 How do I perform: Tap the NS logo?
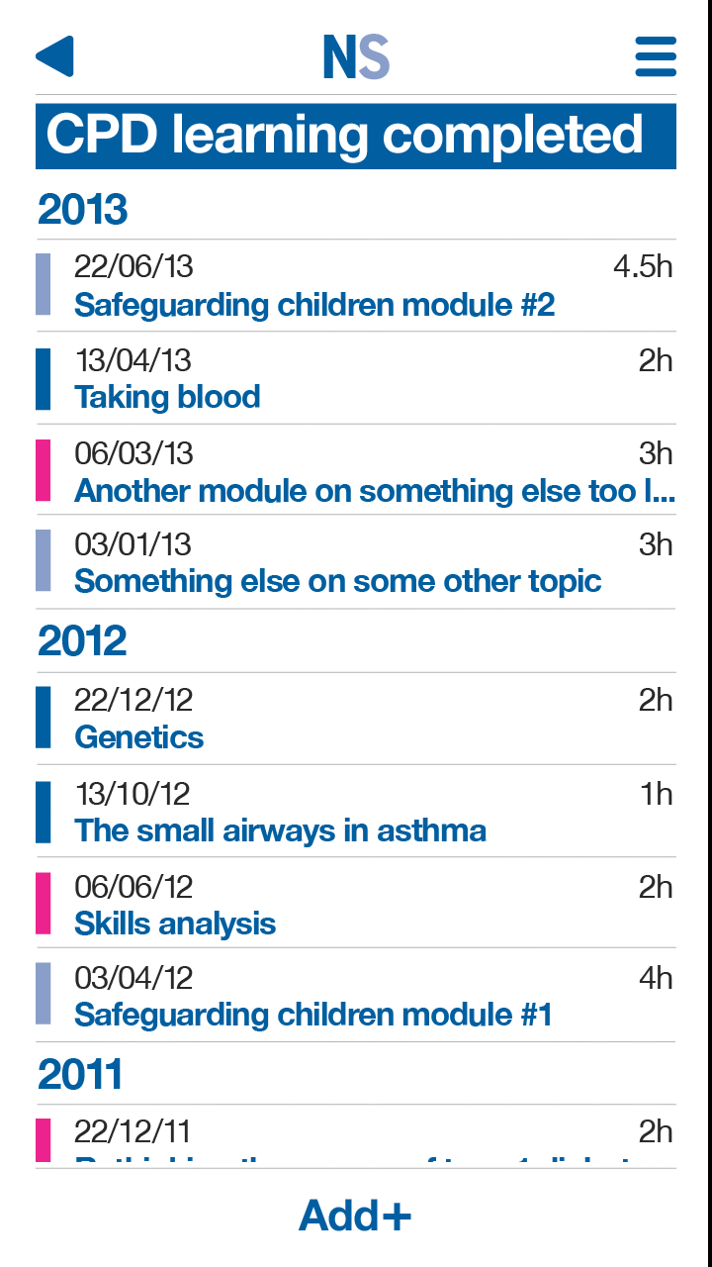[x=356, y=57]
